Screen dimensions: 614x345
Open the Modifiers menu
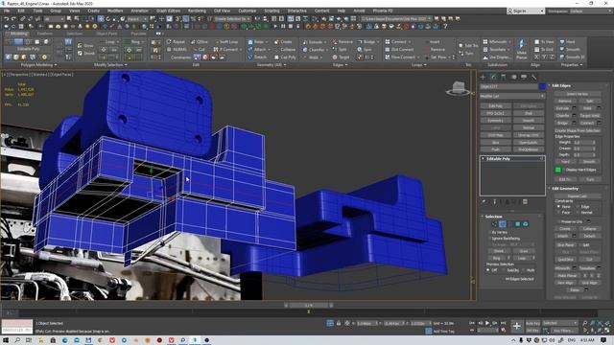pos(115,11)
